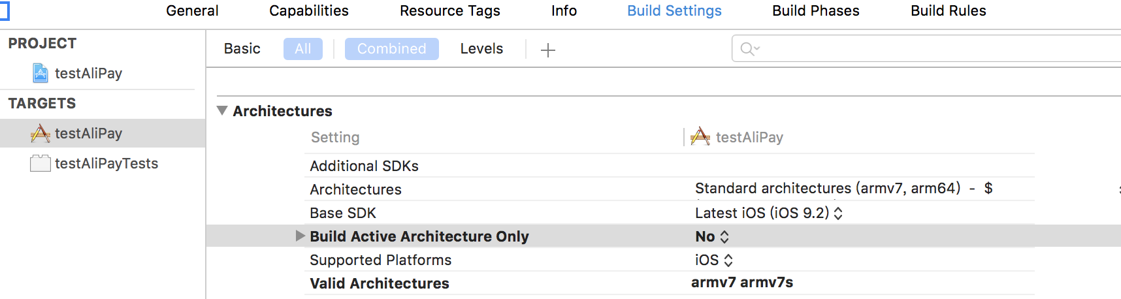
Task: Open the Build Active Architecture No dropdown
Action: [x=712, y=236]
